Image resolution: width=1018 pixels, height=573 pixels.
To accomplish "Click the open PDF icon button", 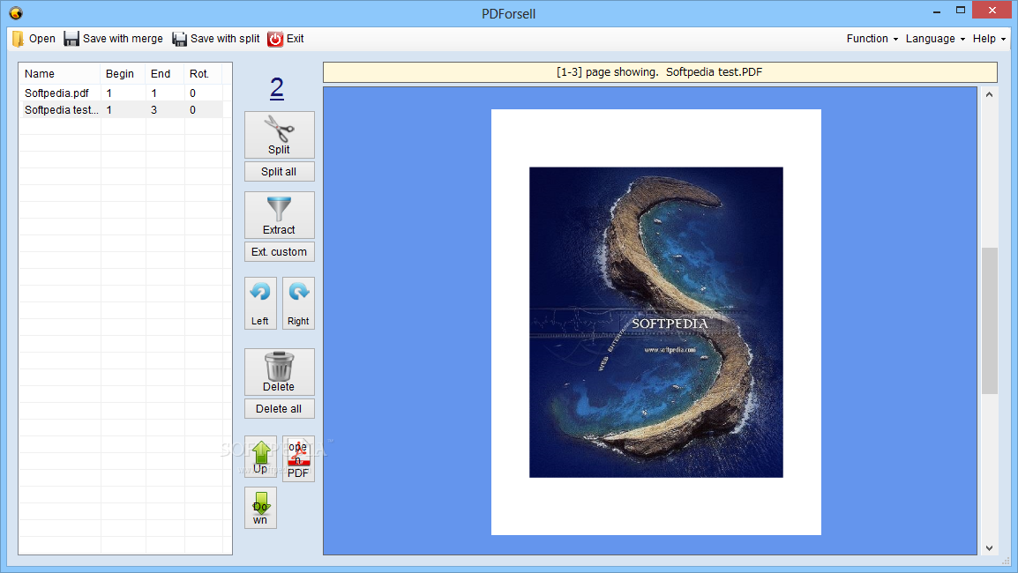I will (299, 458).
